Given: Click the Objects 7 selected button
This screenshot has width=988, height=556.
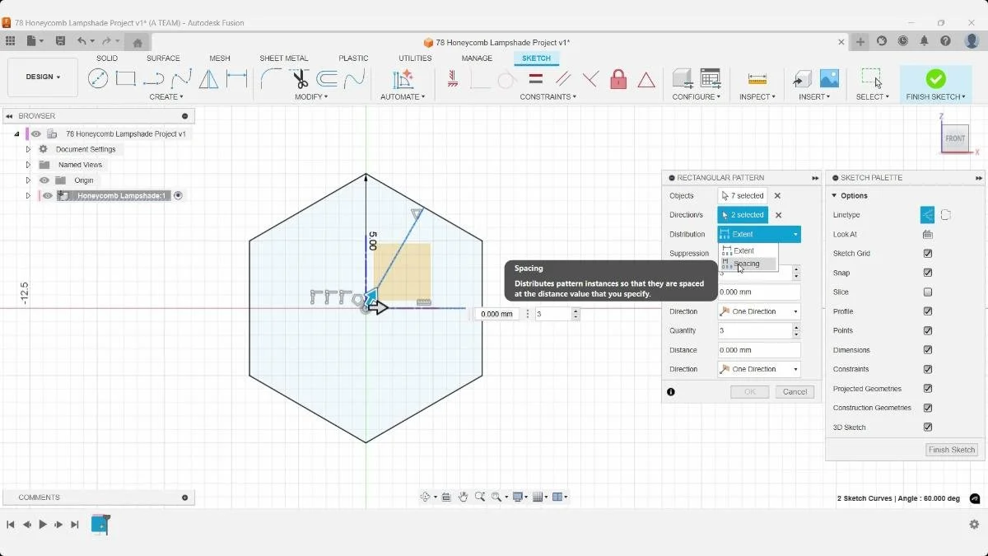Looking at the screenshot, I should point(743,196).
